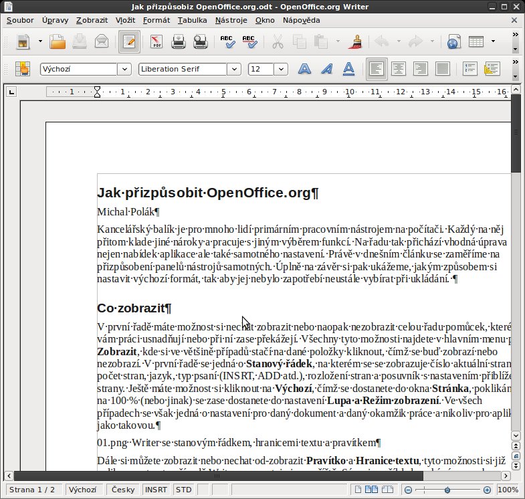Select side-by-side pages view layout icon

tap(371, 490)
